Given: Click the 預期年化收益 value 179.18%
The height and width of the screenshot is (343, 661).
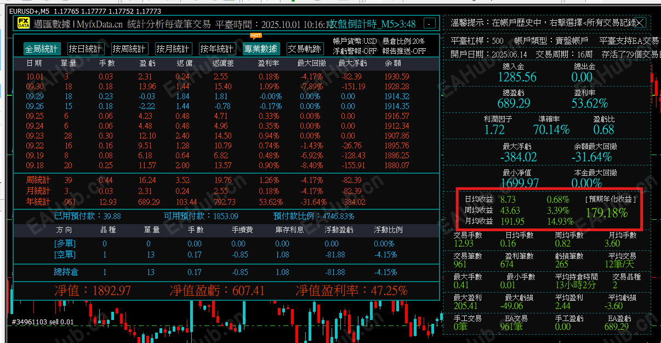Looking at the screenshot, I should 607,213.
